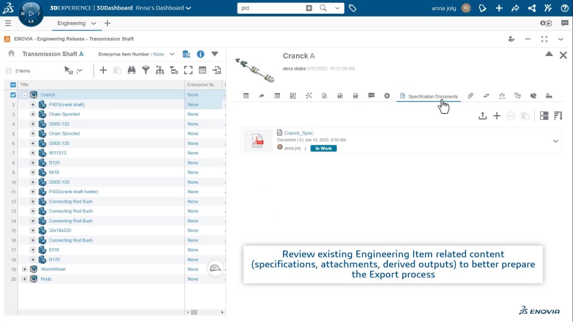The height and width of the screenshot is (322, 573).
Task: Open notifications icon next to user avatar
Action: (x=482, y=8)
